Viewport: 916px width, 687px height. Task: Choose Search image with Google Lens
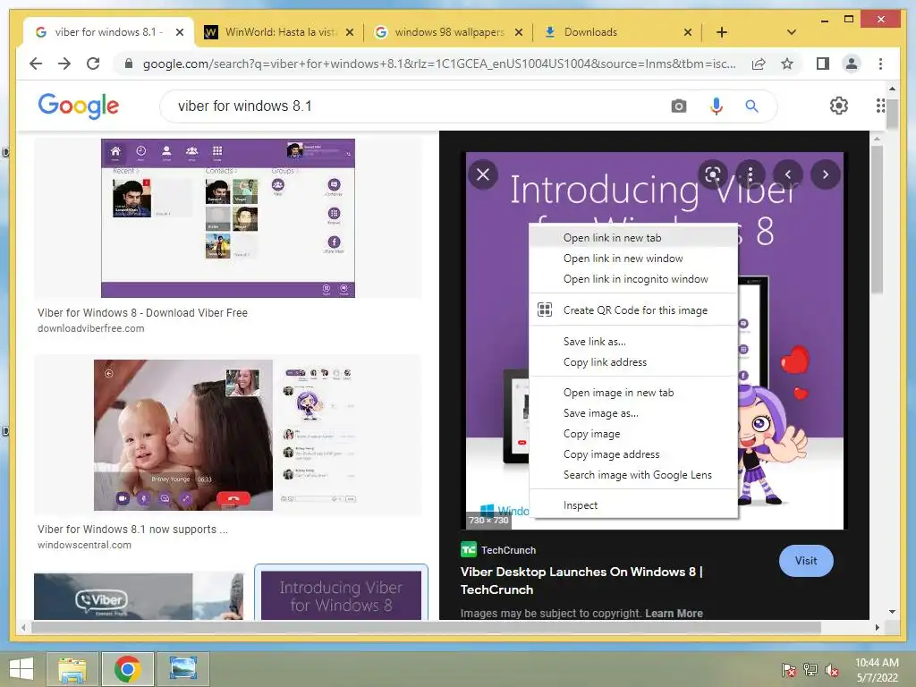pos(633,475)
